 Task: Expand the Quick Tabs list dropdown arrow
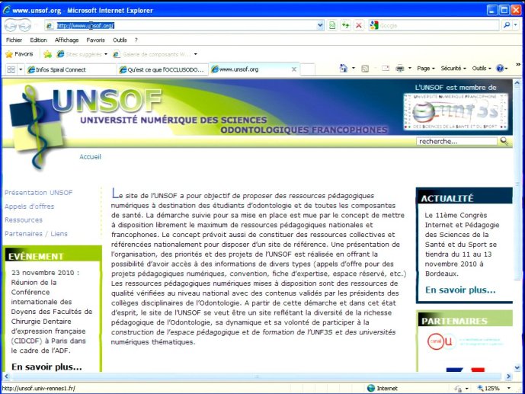point(21,69)
